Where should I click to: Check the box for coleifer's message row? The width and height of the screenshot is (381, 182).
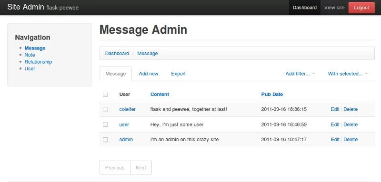105,110
